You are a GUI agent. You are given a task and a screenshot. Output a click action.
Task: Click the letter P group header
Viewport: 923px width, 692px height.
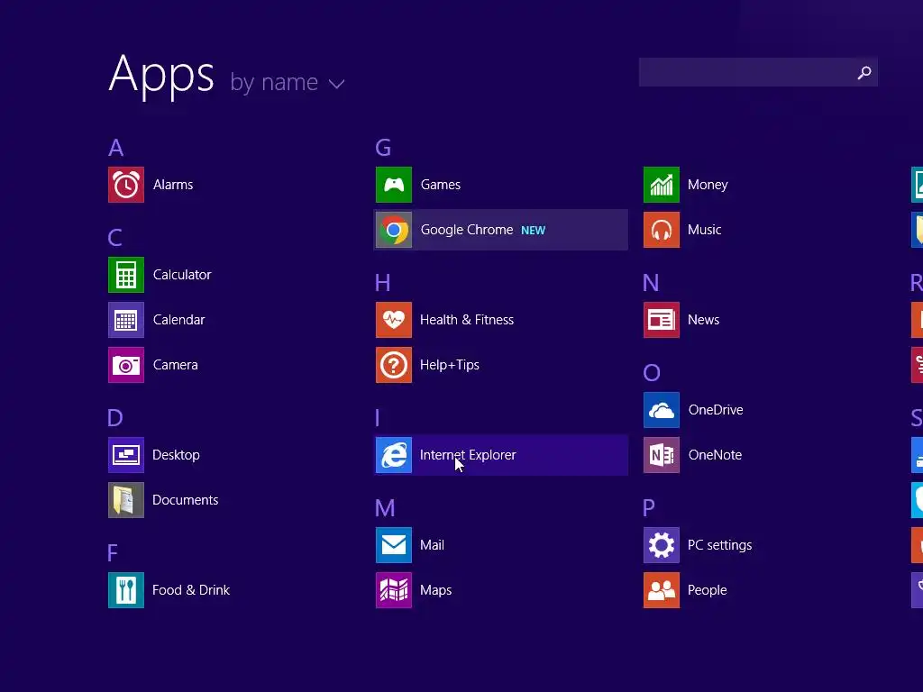point(649,508)
